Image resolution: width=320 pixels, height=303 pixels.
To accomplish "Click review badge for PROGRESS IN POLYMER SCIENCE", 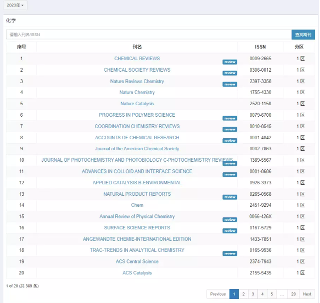I will pyautogui.click(x=230, y=118).
